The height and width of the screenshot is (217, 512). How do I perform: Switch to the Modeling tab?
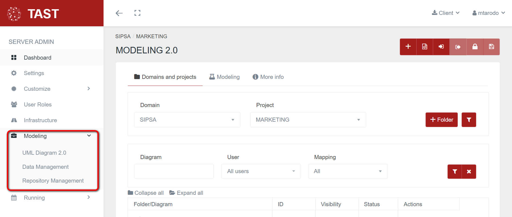224,77
